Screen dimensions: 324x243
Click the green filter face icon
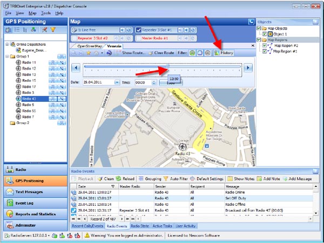pyautogui.click(x=192, y=53)
